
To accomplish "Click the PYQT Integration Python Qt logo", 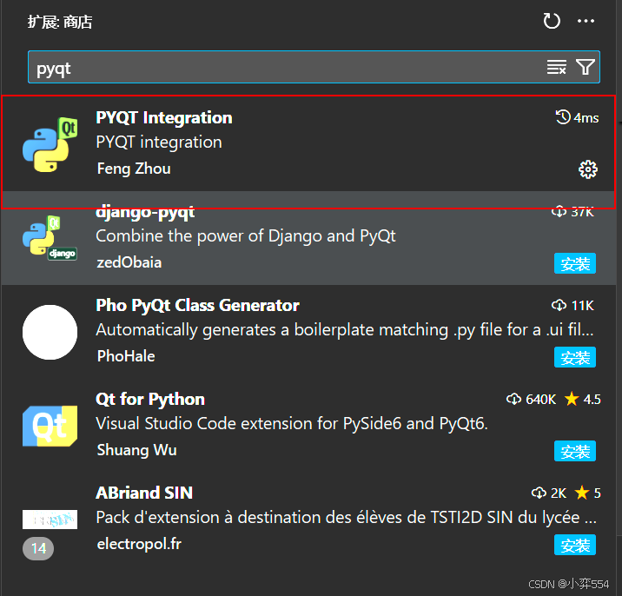I will pyautogui.click(x=50, y=144).
